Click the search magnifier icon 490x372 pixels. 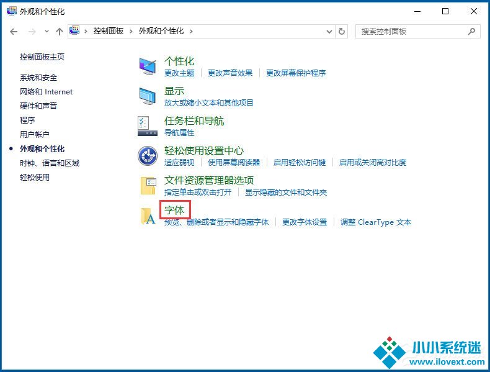tap(471, 31)
